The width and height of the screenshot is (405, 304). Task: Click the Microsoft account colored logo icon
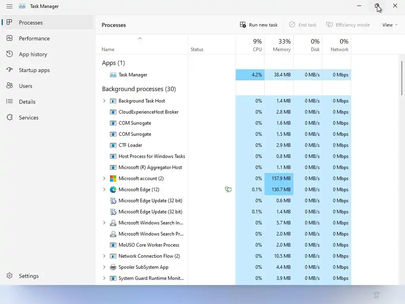click(113, 179)
